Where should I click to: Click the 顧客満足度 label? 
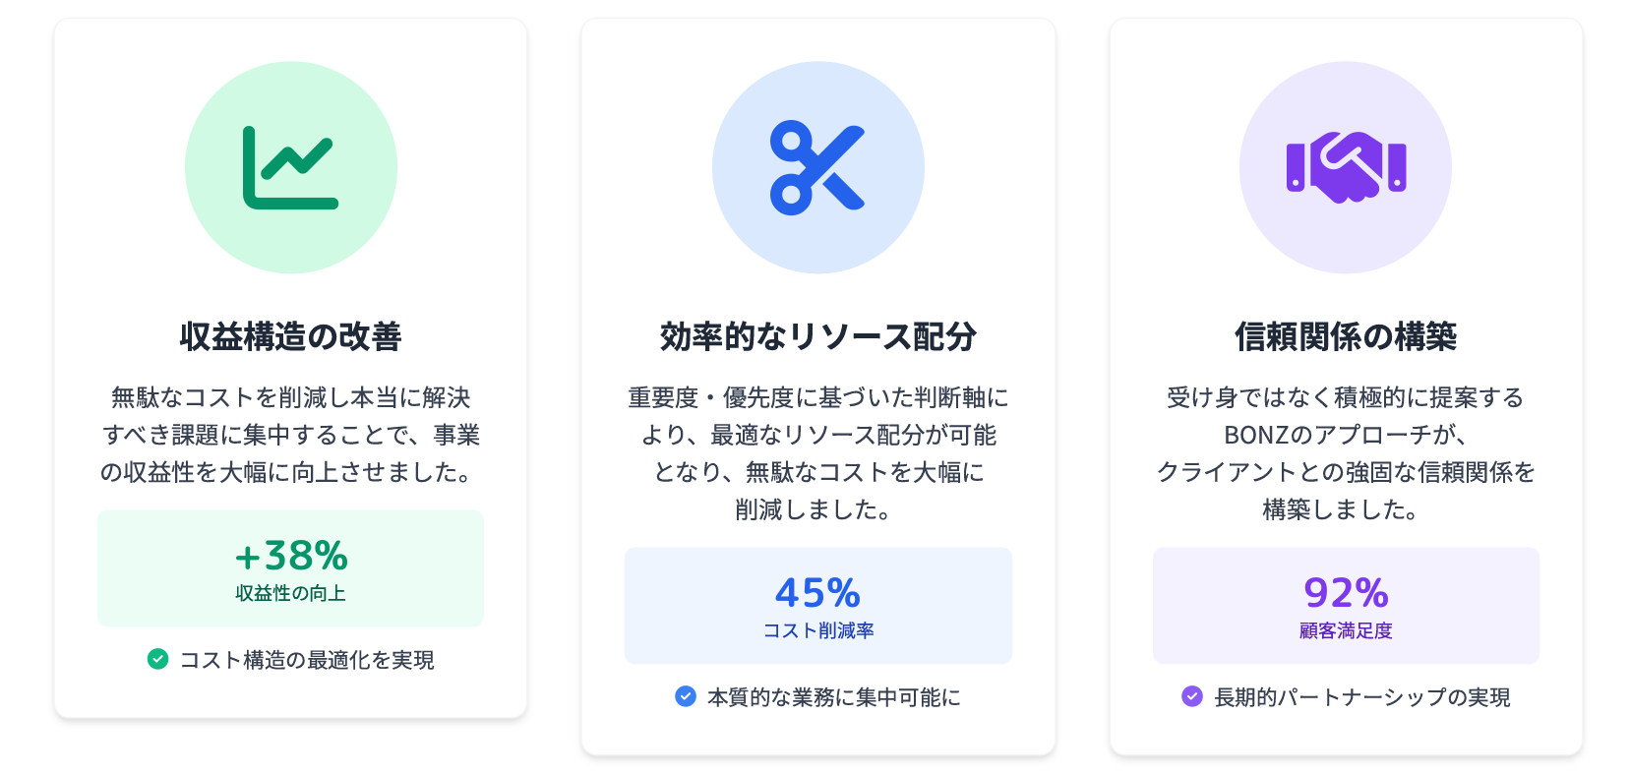point(1345,630)
